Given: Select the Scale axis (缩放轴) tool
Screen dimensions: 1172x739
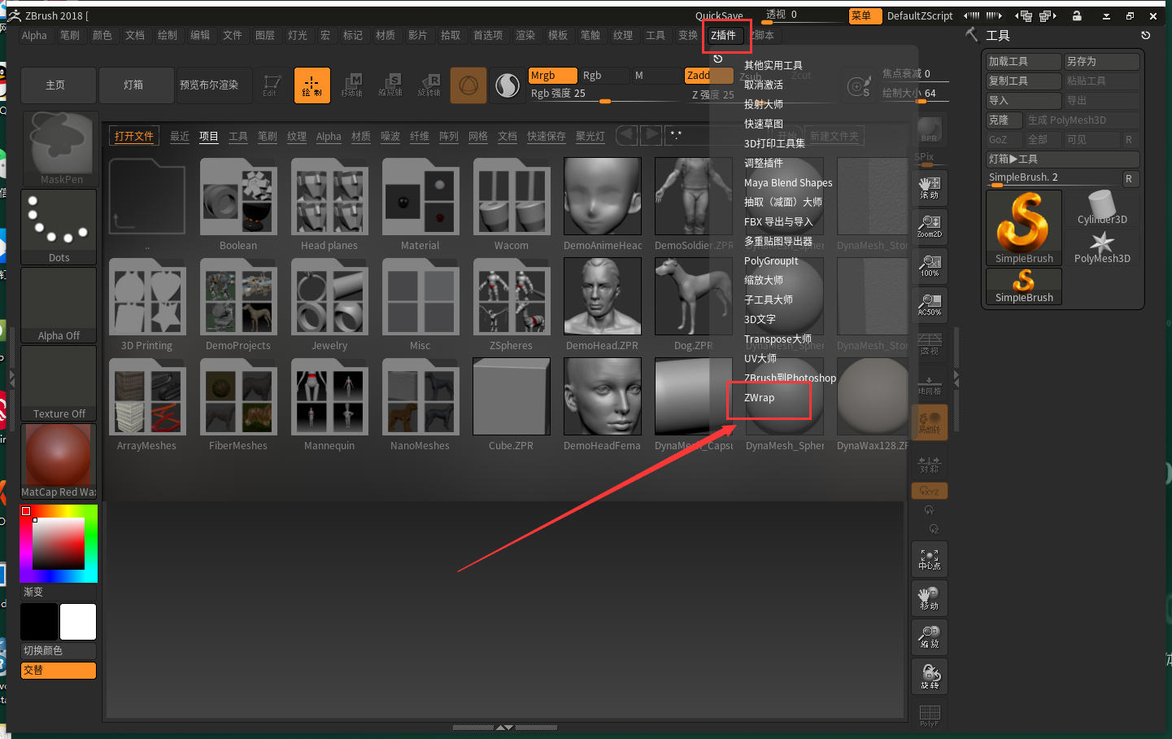Looking at the screenshot, I should (391, 85).
